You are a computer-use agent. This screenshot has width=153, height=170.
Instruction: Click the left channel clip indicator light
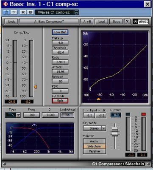point(128,114)
